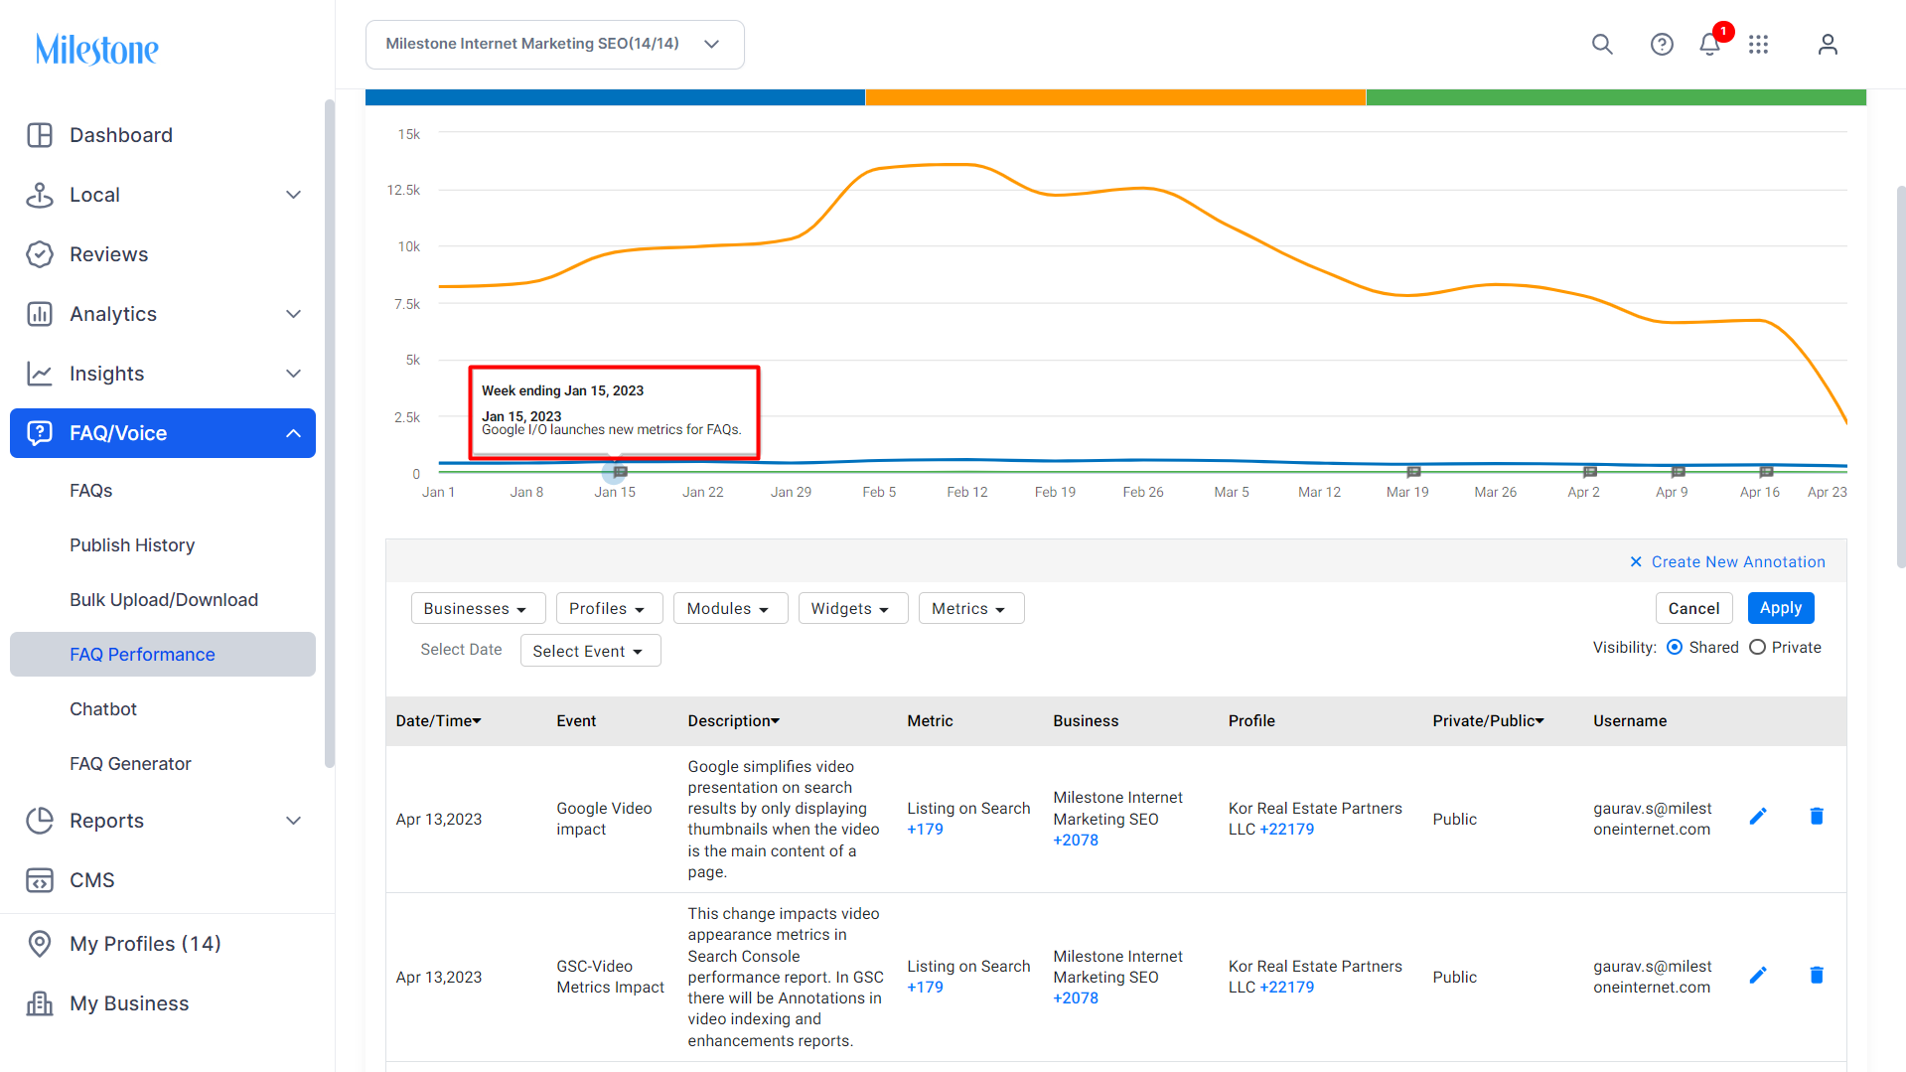Open FAQs submenu item

point(163,491)
